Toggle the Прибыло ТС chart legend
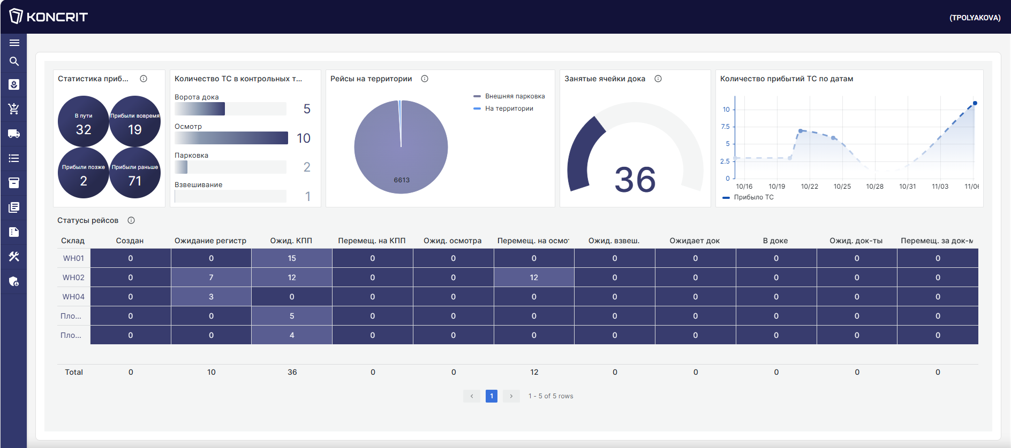 click(748, 197)
